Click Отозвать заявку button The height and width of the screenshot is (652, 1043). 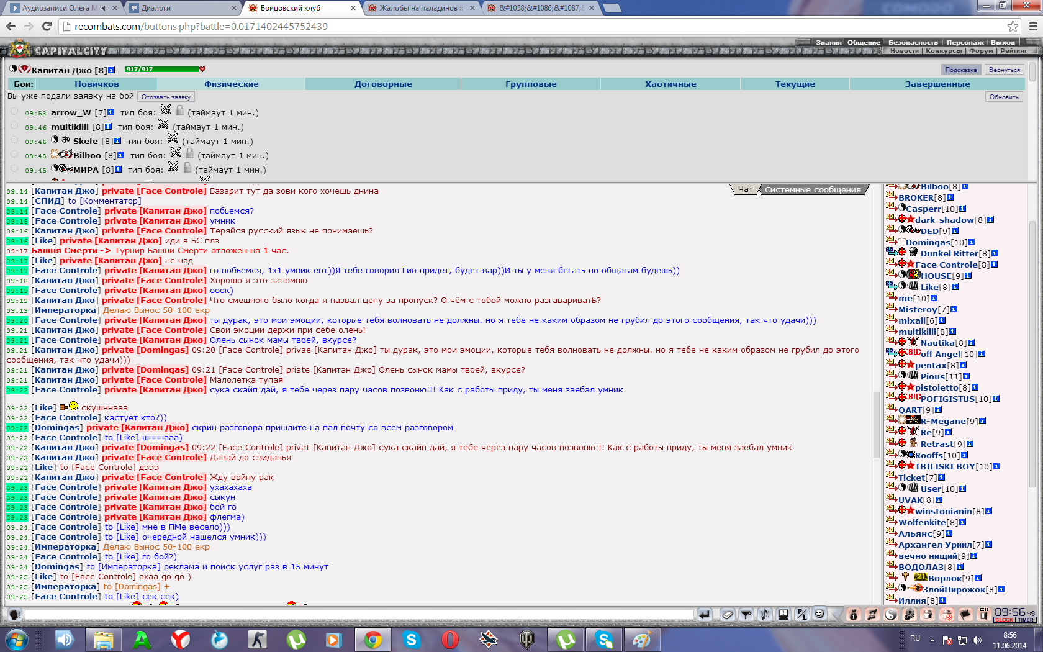click(x=166, y=97)
